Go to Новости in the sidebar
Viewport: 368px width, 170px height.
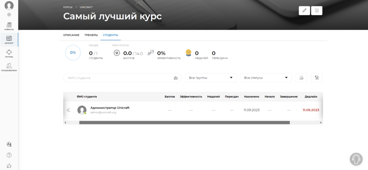click(x=9, y=26)
